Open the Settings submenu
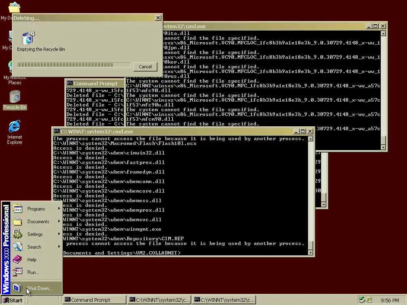The image size is (407, 305). click(36, 234)
